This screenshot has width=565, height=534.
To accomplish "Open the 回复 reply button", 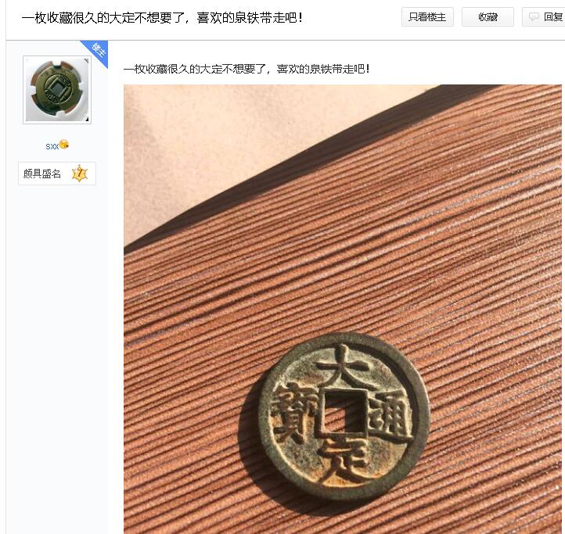I will (544, 17).
